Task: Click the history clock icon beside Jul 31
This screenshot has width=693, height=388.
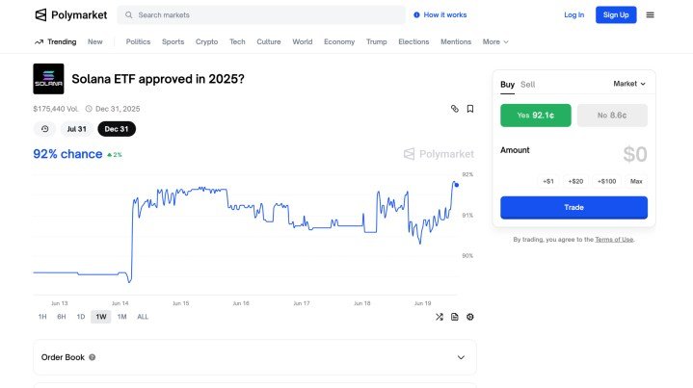Action: [44, 129]
